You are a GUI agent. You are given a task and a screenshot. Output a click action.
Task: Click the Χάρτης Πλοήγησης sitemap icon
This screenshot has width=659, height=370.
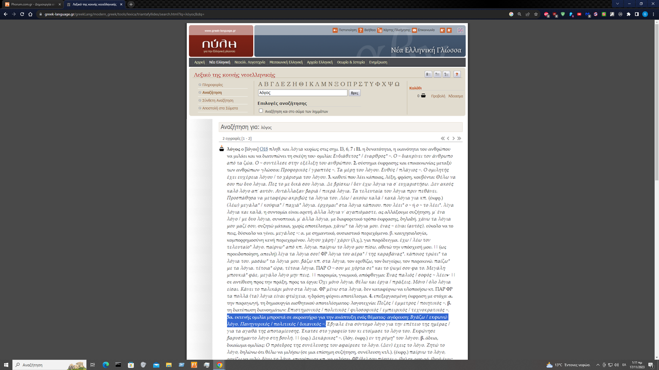(x=380, y=30)
